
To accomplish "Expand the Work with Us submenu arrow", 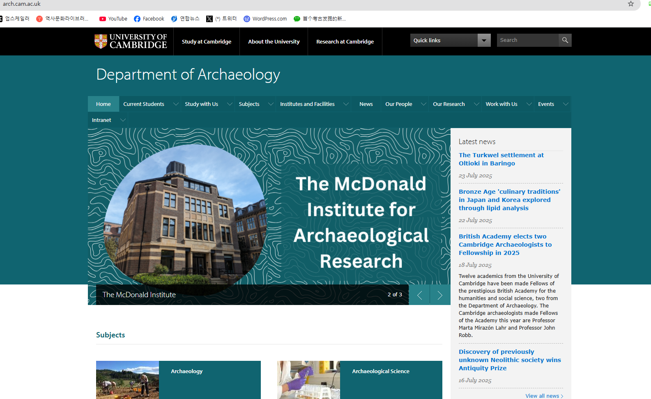I will click(x=529, y=104).
